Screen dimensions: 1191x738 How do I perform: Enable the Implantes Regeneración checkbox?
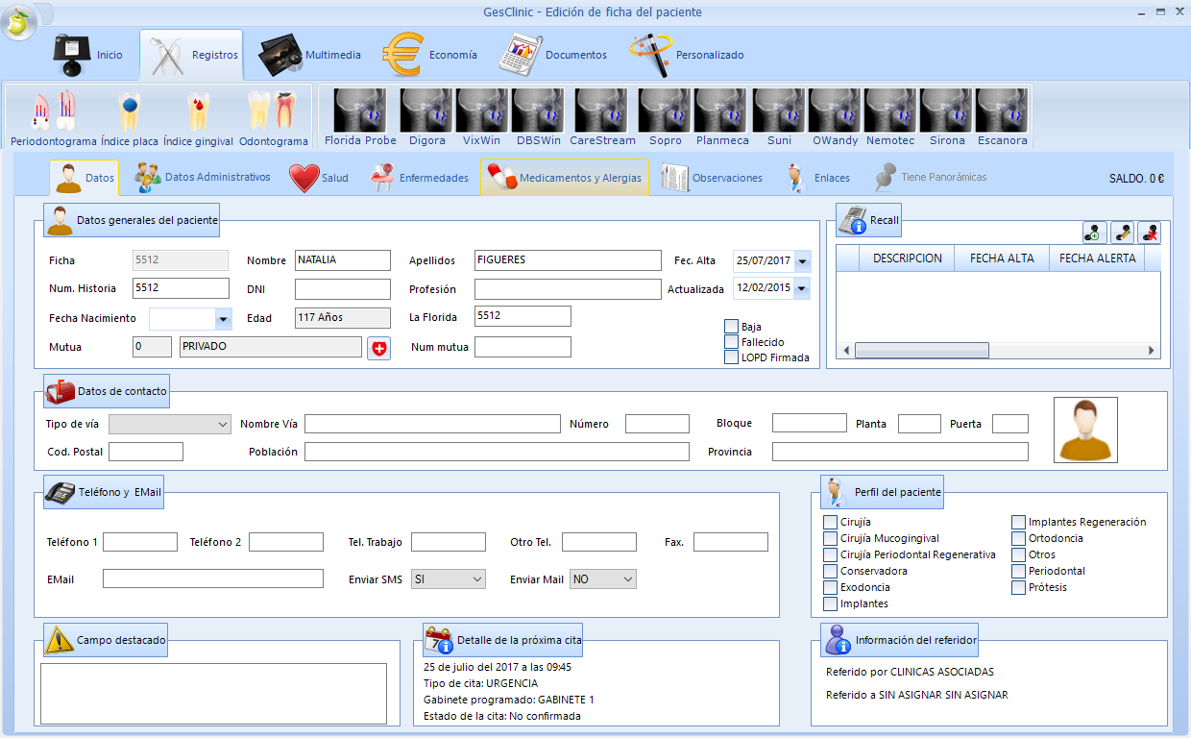tap(1019, 522)
